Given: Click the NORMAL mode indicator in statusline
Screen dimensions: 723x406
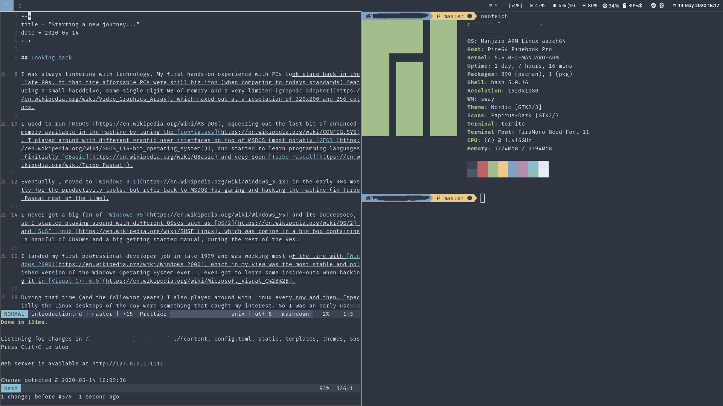Looking at the screenshot, I should coord(14,314).
